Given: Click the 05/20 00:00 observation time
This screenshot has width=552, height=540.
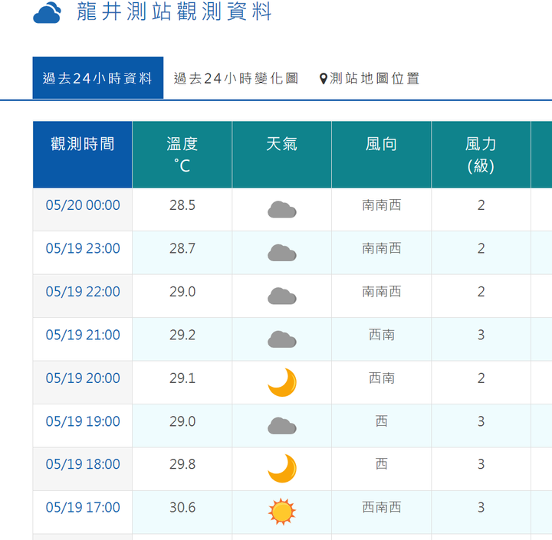Looking at the screenshot, I should [x=83, y=205].
